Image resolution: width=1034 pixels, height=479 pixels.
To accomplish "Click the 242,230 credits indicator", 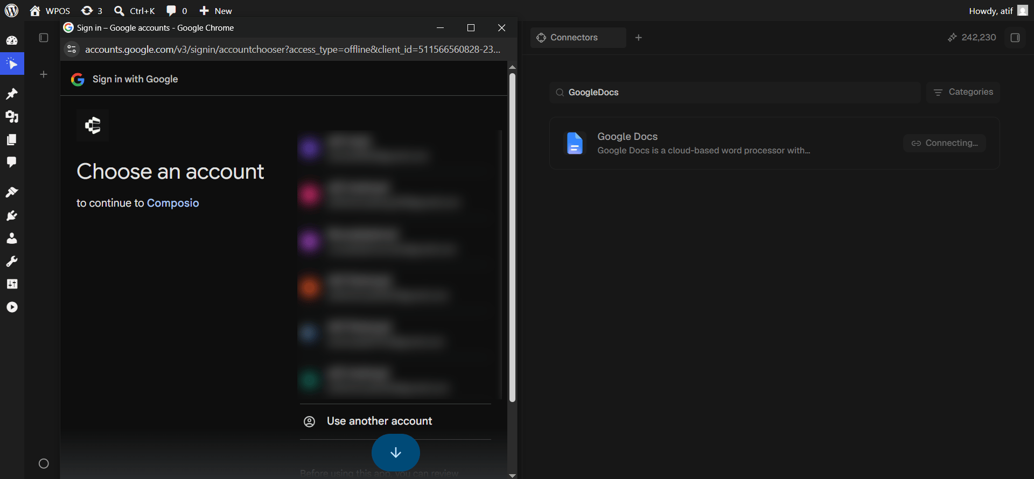I will pyautogui.click(x=972, y=38).
